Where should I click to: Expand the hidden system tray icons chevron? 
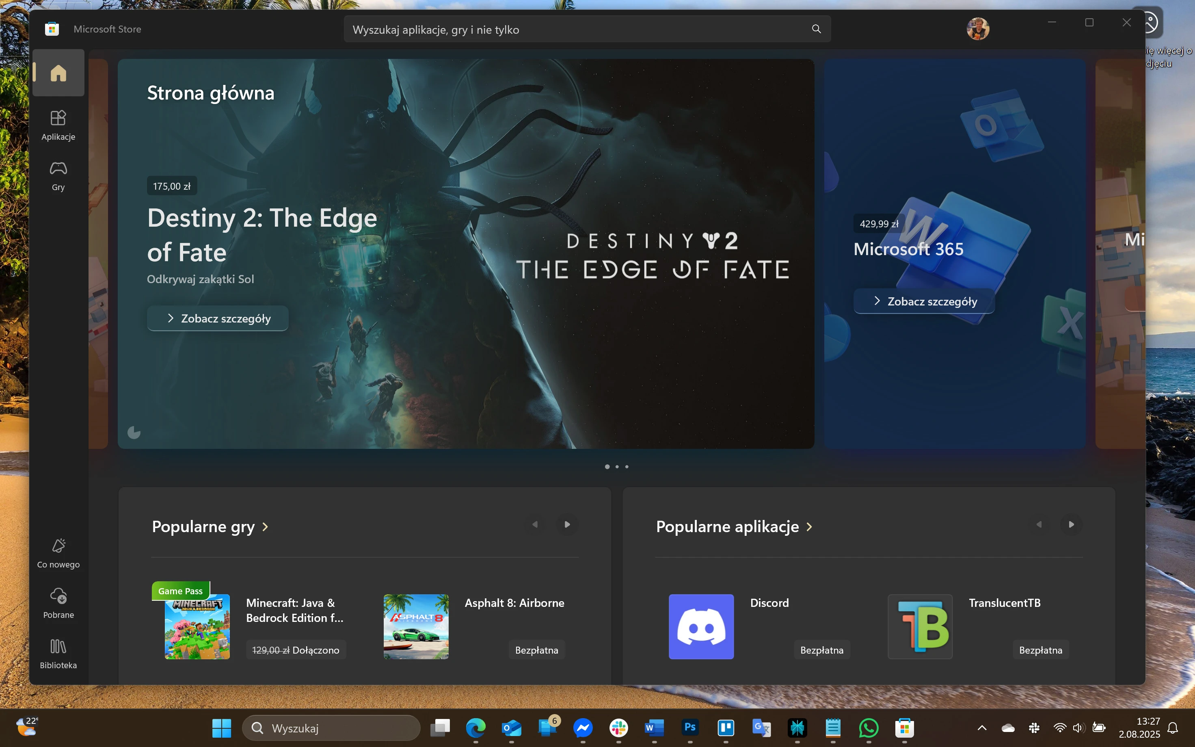(982, 728)
